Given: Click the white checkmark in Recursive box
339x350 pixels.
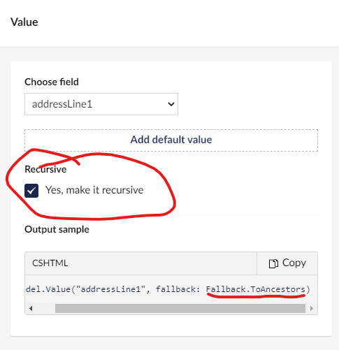Looking at the screenshot, I should click(31, 191).
